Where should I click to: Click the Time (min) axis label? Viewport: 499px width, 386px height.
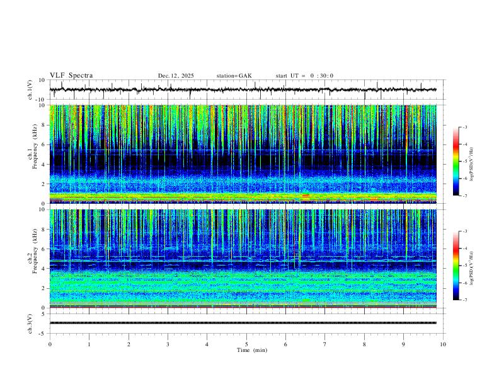(x=252, y=350)
